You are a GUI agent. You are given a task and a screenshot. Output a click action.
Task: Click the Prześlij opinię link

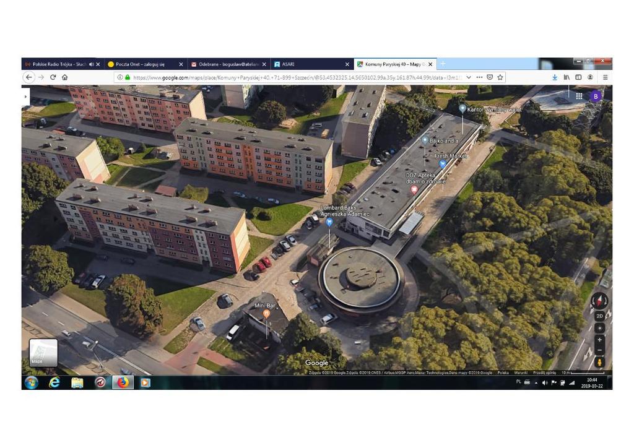coord(545,373)
